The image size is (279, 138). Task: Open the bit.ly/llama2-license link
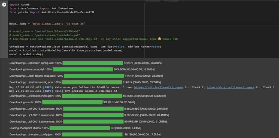point(159,87)
